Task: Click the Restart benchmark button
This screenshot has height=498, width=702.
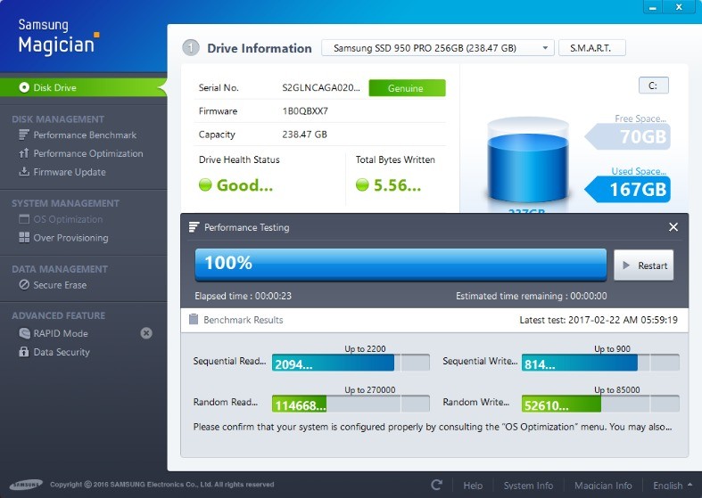Action: point(643,265)
